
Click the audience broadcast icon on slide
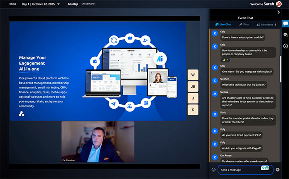[x=130, y=106]
